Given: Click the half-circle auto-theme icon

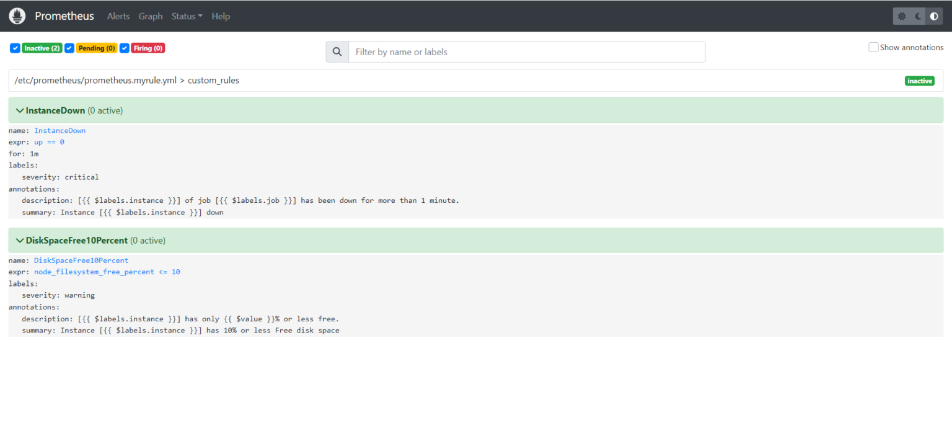Looking at the screenshot, I should click(934, 16).
